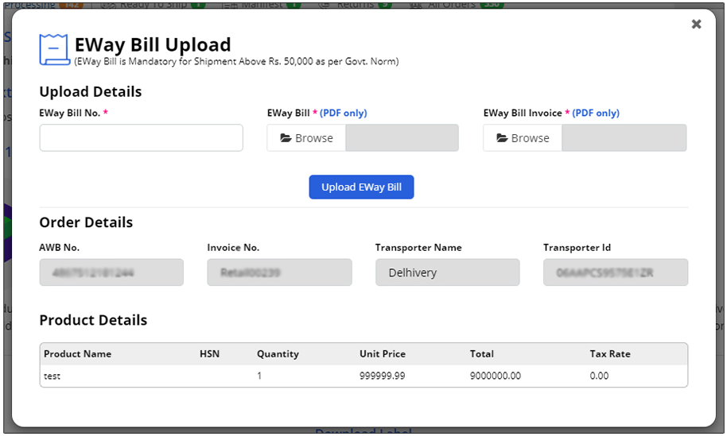Click the HSN column header

209,354
